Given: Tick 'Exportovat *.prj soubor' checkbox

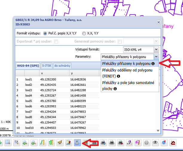Looking at the screenshot, I should click(56, 42).
